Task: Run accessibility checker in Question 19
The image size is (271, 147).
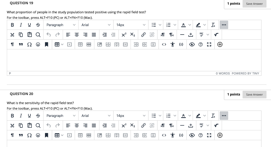Action: click(x=173, y=44)
